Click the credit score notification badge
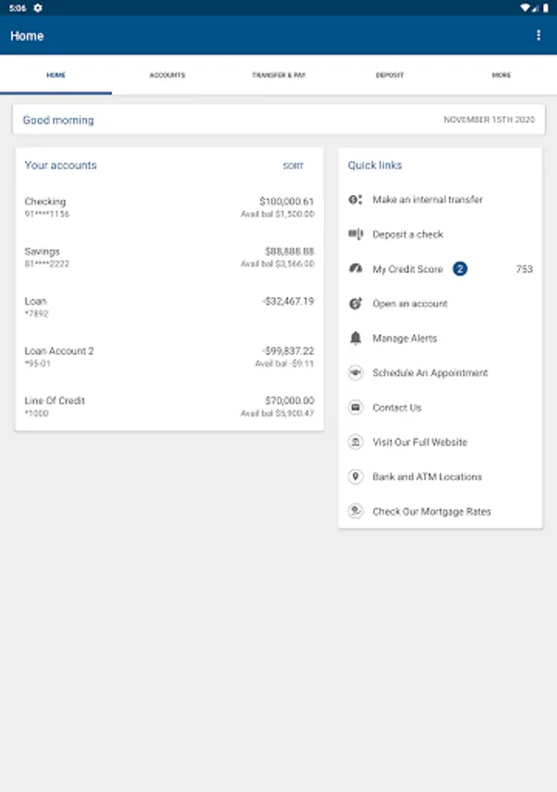557x792 pixels. coord(460,268)
